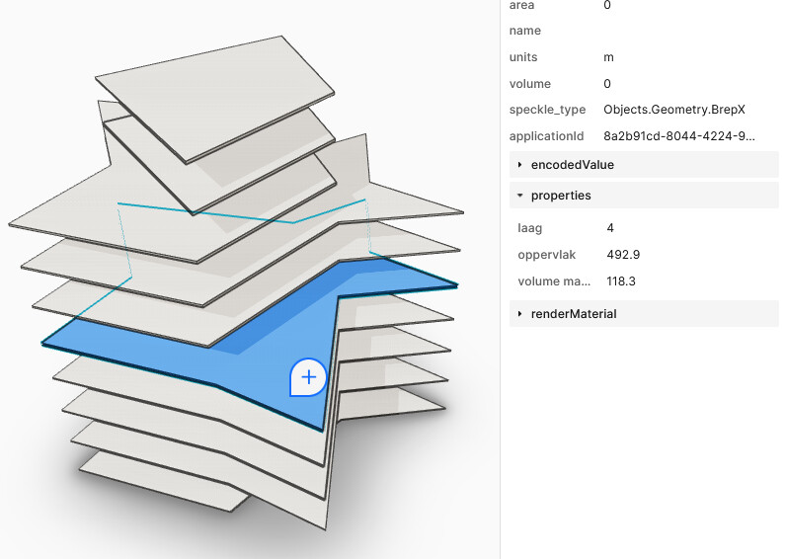Viewport: 787px width, 559px height.
Task: Click the renderMaterial disclosure triangle
Action: 519,314
